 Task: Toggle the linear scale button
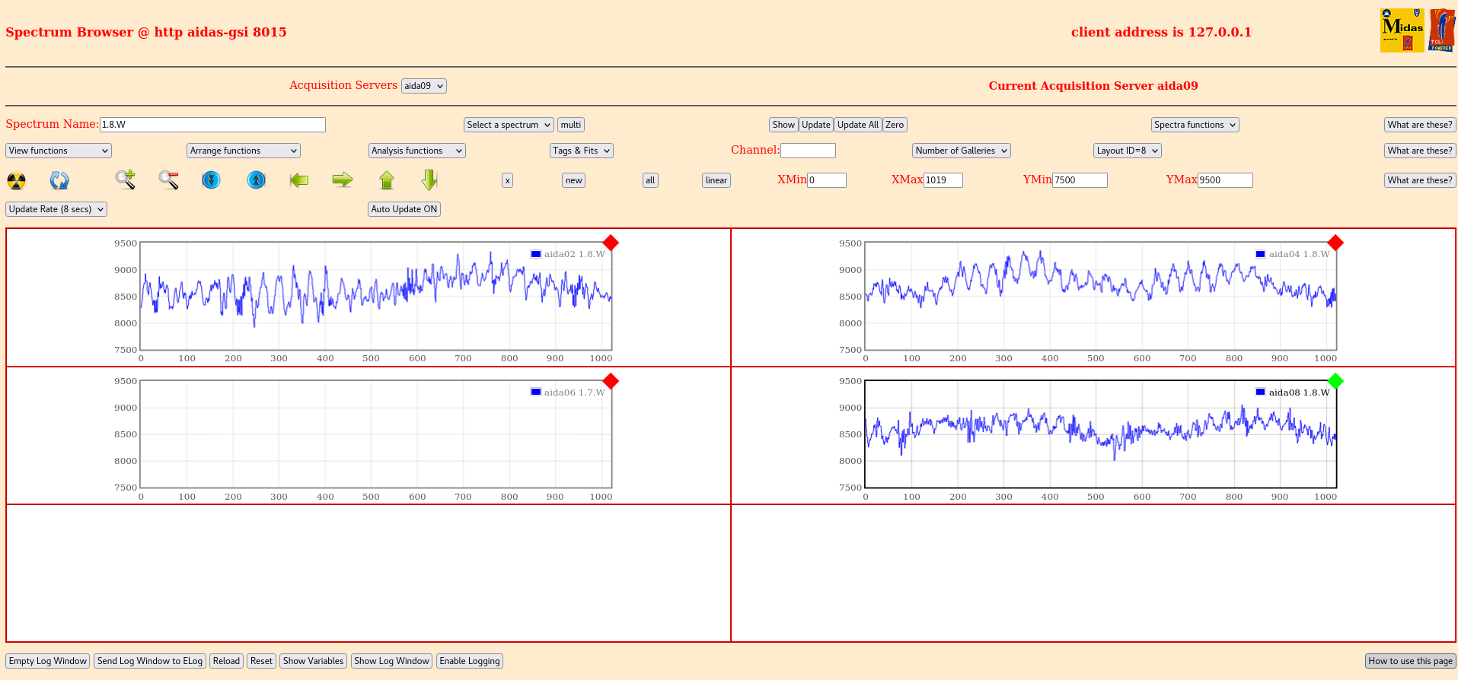pos(716,180)
